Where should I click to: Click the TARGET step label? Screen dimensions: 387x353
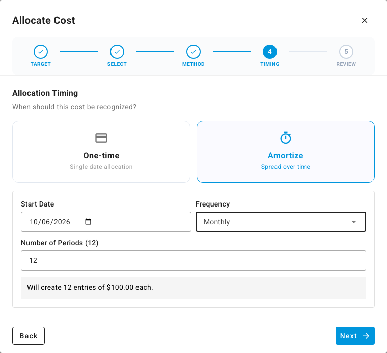point(41,64)
